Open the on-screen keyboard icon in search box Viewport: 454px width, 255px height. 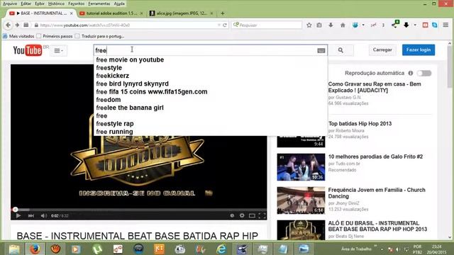click(x=321, y=50)
